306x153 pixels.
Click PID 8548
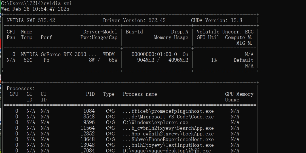[x=89, y=117]
